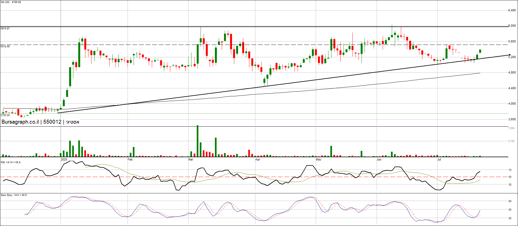518x226 pixels.
Task: Select the Apr marker on time axis
Action: [258, 160]
